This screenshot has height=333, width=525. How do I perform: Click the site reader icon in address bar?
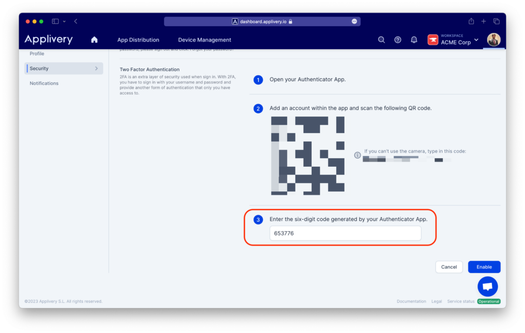(x=235, y=21)
